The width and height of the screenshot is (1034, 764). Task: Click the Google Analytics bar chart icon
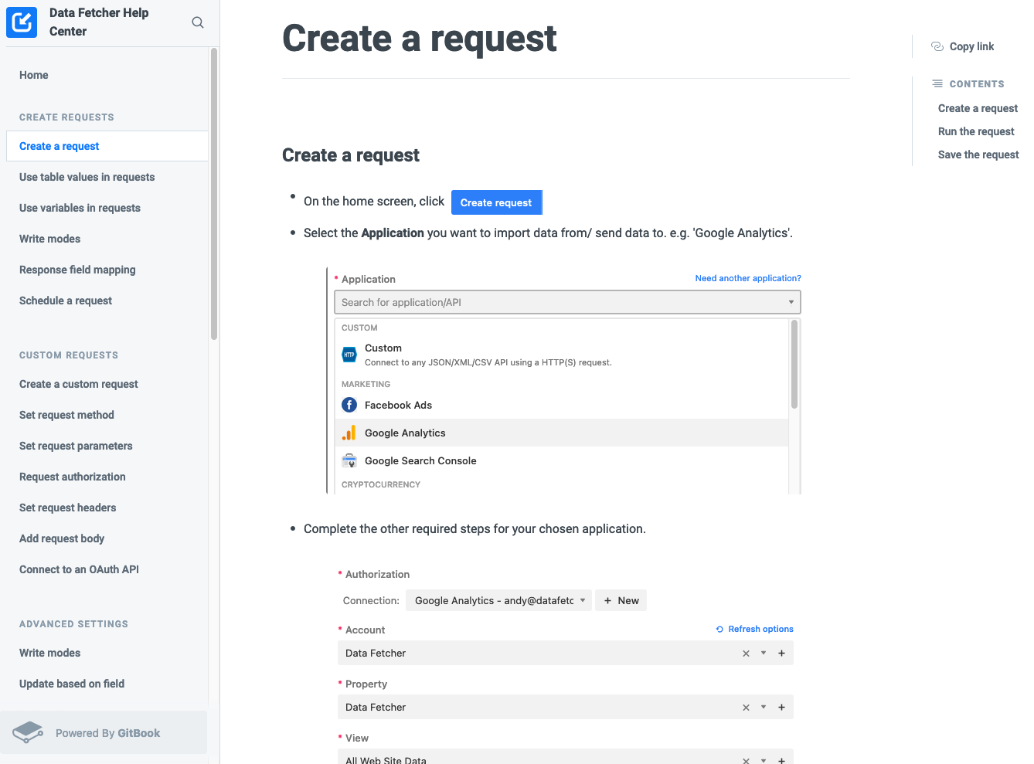point(349,433)
